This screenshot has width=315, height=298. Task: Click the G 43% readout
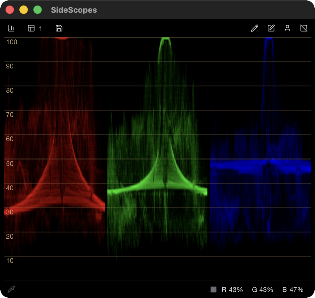263,290
